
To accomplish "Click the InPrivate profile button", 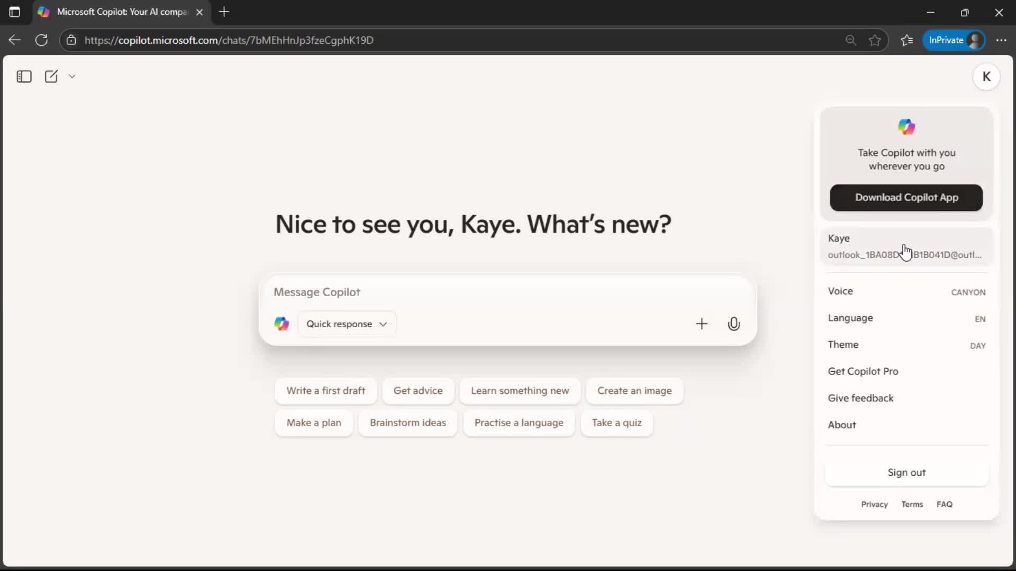I will [954, 40].
